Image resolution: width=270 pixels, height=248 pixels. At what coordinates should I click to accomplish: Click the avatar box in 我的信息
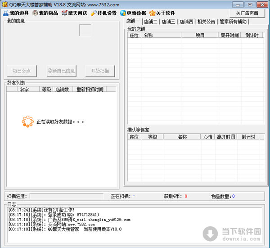(x=85, y=30)
